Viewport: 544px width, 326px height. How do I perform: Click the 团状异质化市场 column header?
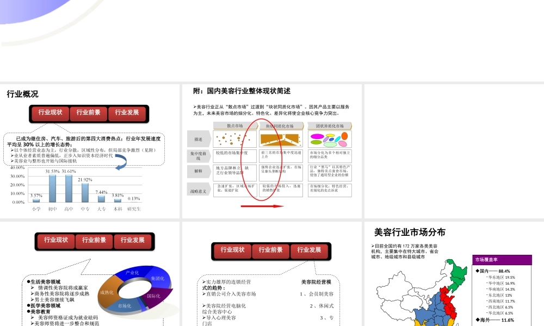pyautogui.click(x=330, y=126)
